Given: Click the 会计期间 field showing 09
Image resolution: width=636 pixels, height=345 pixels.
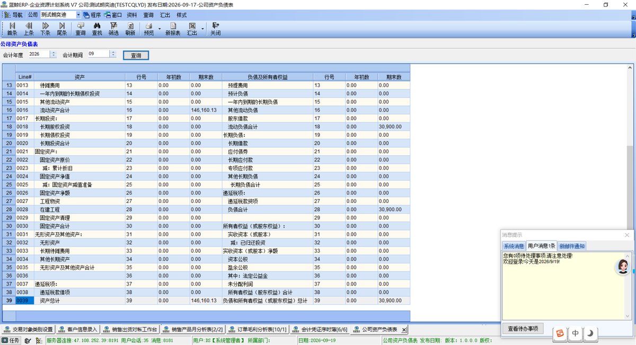Looking at the screenshot, I should 99,54.
